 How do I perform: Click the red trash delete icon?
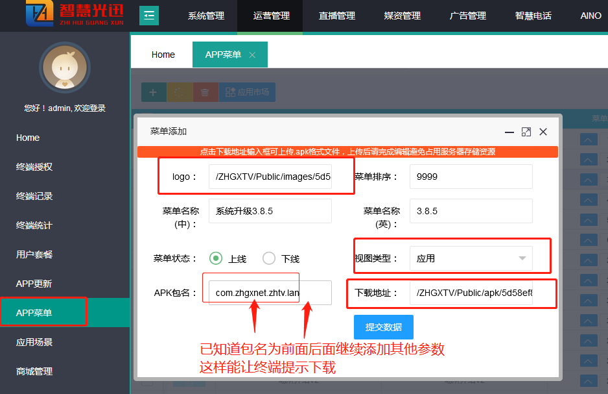click(x=205, y=92)
